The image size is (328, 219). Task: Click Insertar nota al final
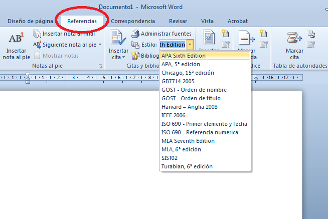[x=64, y=34]
